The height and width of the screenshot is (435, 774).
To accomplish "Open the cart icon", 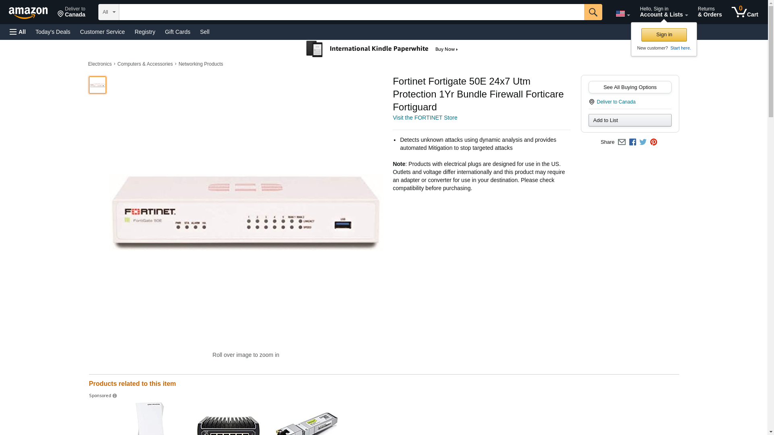I will (x=745, y=12).
